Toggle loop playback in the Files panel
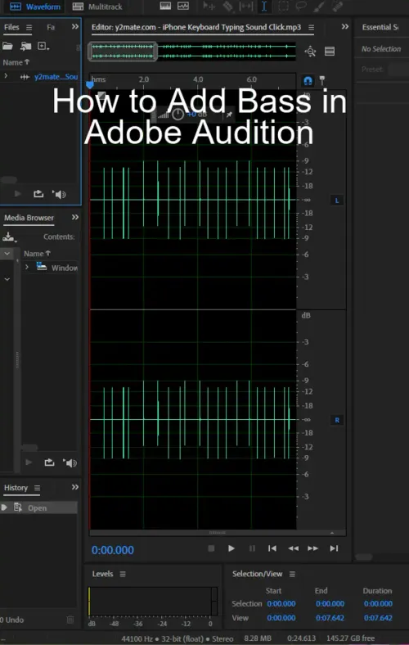Viewport: 409px width, 645px height. coord(38,193)
